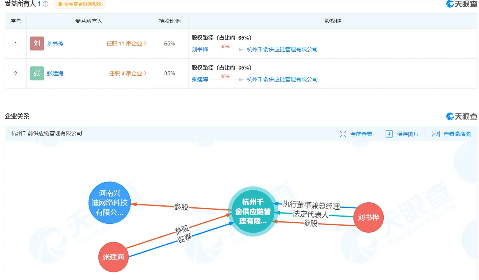This screenshot has height=280, width=479.
Task: Select the central 杭州千俞供应链管理 graph node
Action: click(253, 212)
